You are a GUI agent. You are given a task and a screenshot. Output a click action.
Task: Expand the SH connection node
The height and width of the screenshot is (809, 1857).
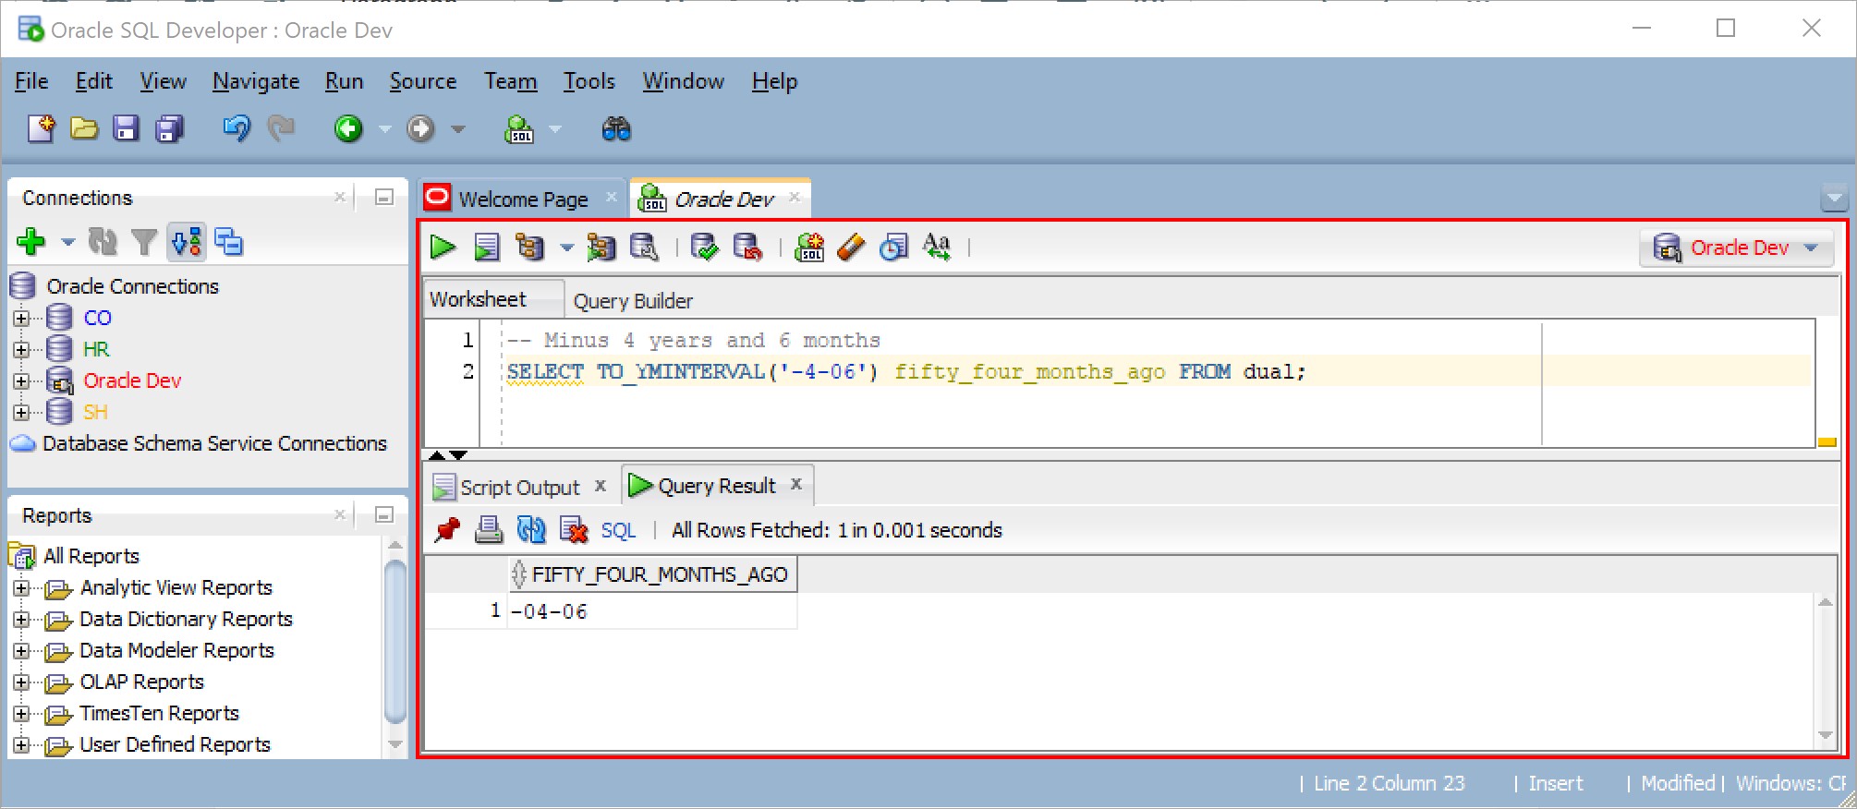[x=21, y=413]
